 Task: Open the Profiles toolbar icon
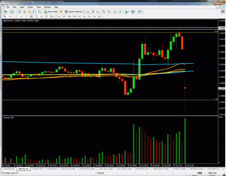[x=12, y=12]
